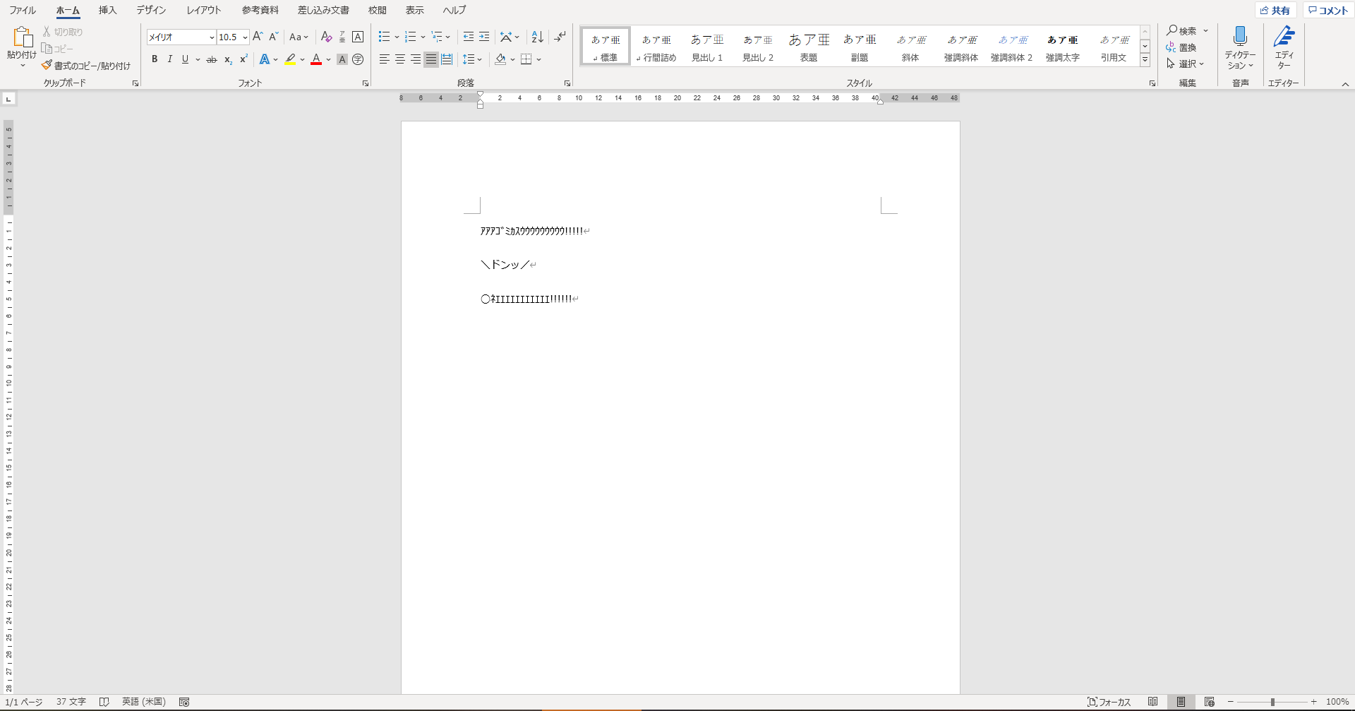This screenshot has width=1355, height=711.
Task: Open the Select (選択) dropdown
Action: tap(1185, 64)
